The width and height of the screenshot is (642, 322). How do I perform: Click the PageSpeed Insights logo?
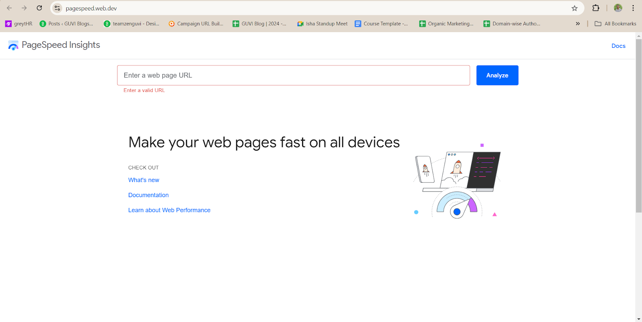[54, 45]
